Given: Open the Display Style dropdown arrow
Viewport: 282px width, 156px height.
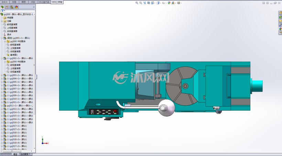Looking at the screenshot, I should point(160,3).
